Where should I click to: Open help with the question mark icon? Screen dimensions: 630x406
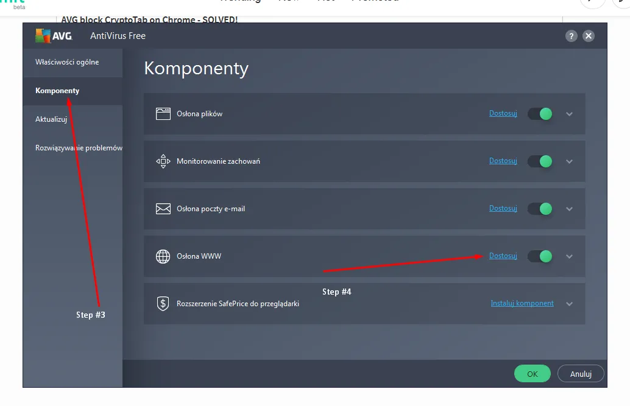pos(571,36)
